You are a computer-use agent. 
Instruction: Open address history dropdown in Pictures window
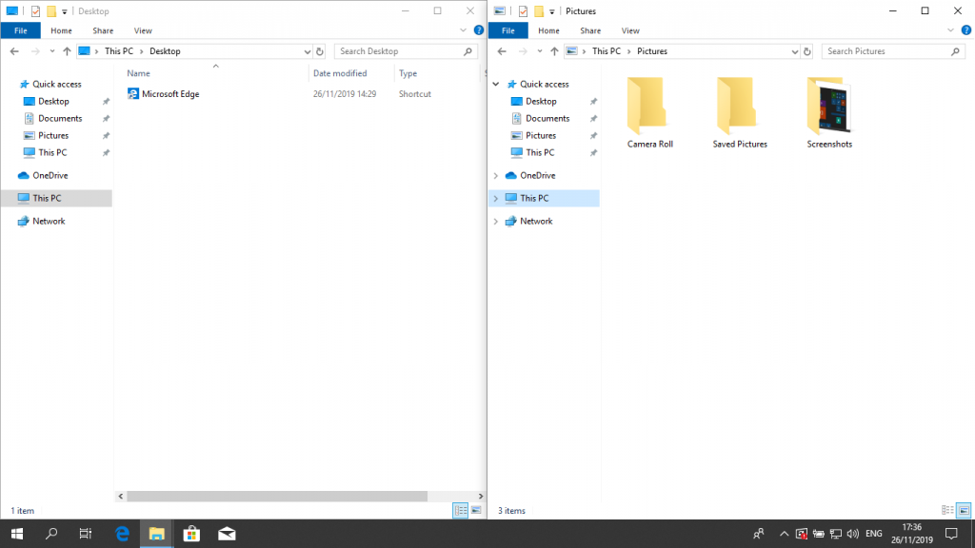point(794,51)
